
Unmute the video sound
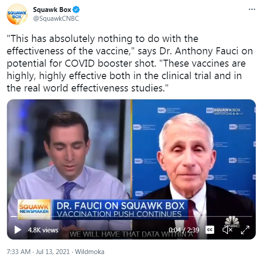click(x=227, y=230)
